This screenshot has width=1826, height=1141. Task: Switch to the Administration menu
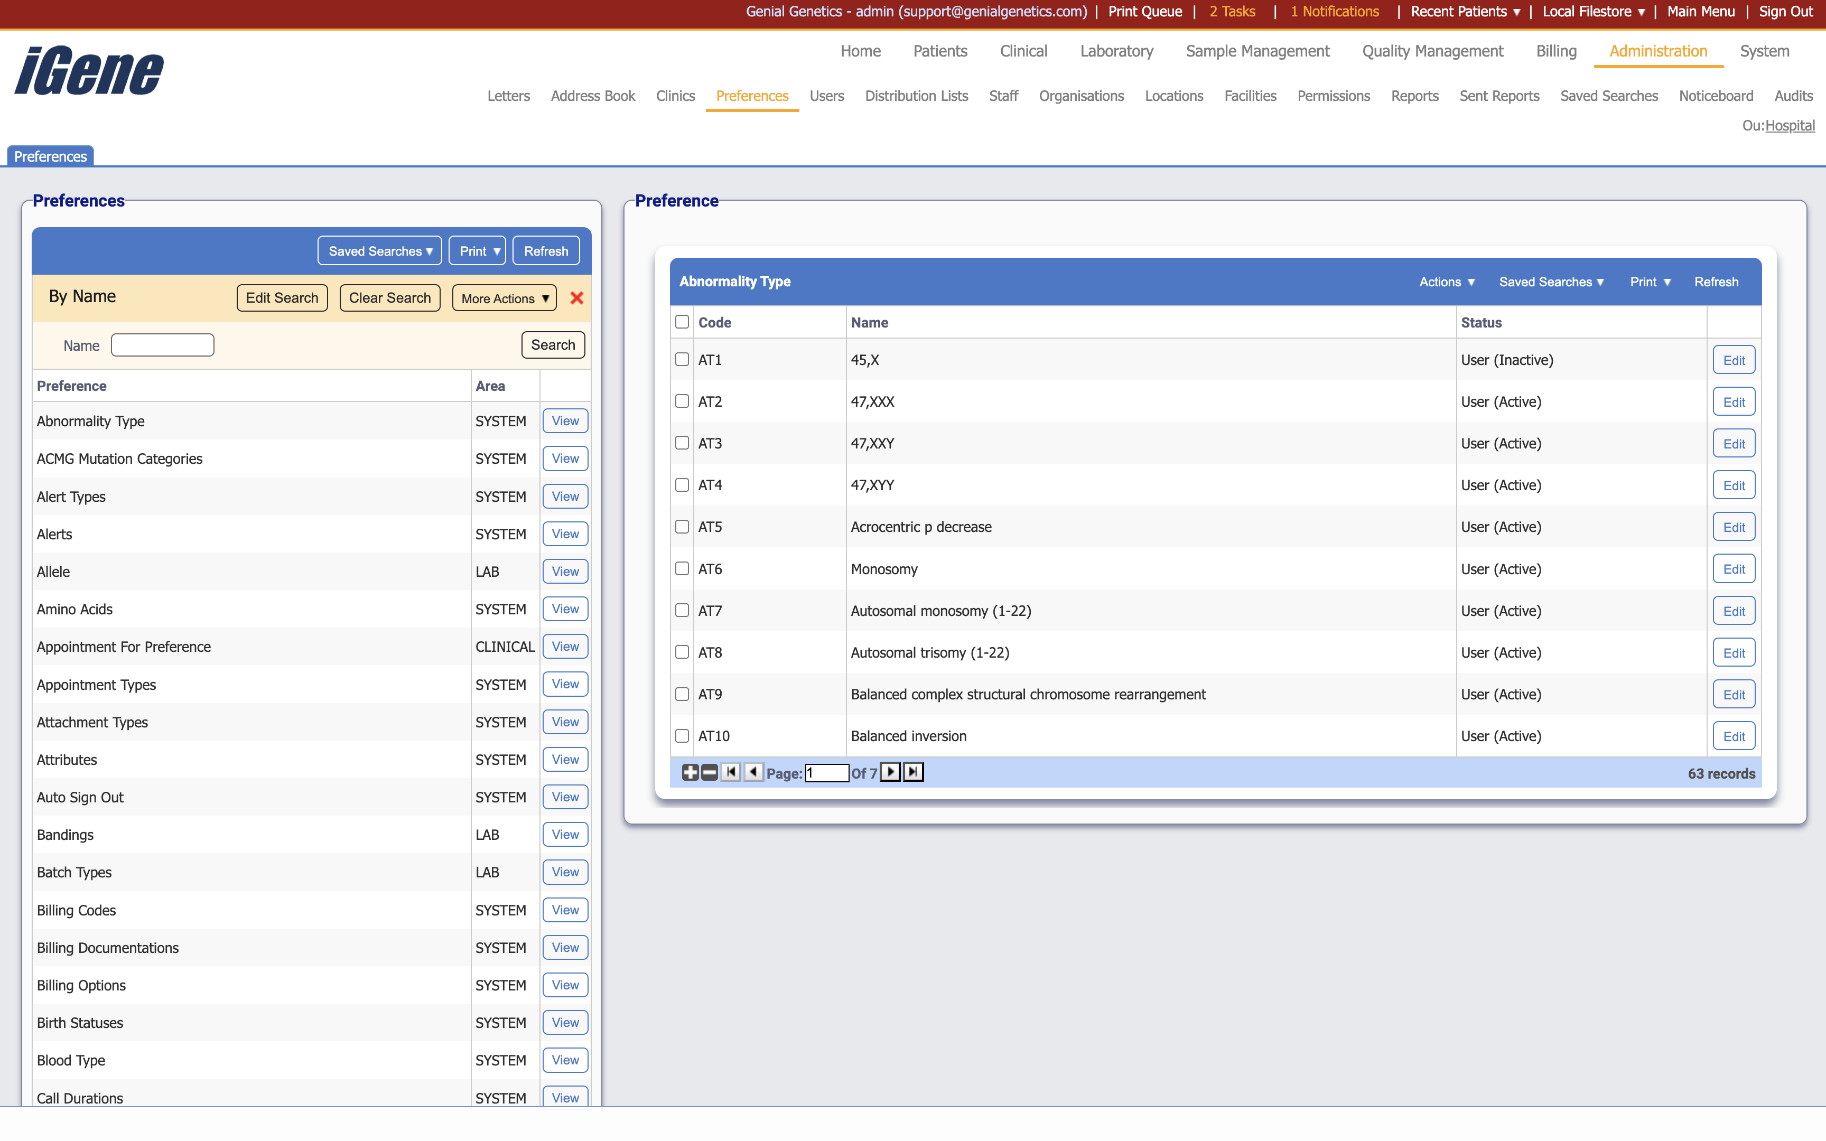tap(1657, 51)
